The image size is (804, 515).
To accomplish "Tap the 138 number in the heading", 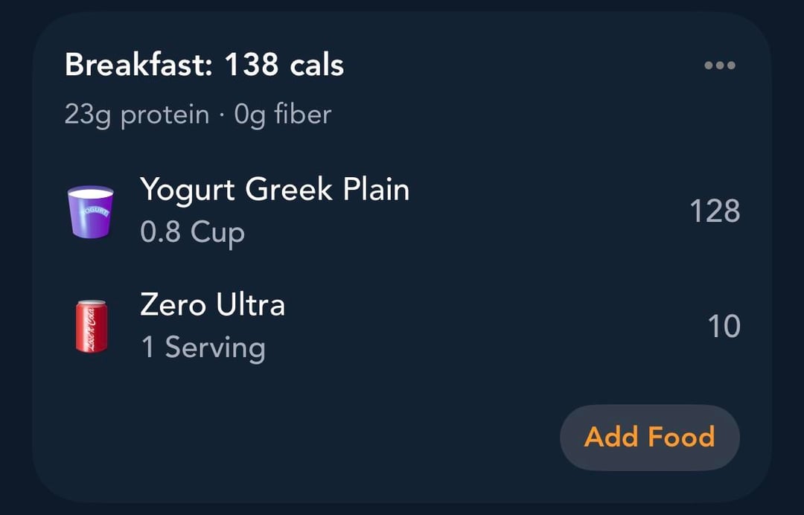I will pos(252,65).
